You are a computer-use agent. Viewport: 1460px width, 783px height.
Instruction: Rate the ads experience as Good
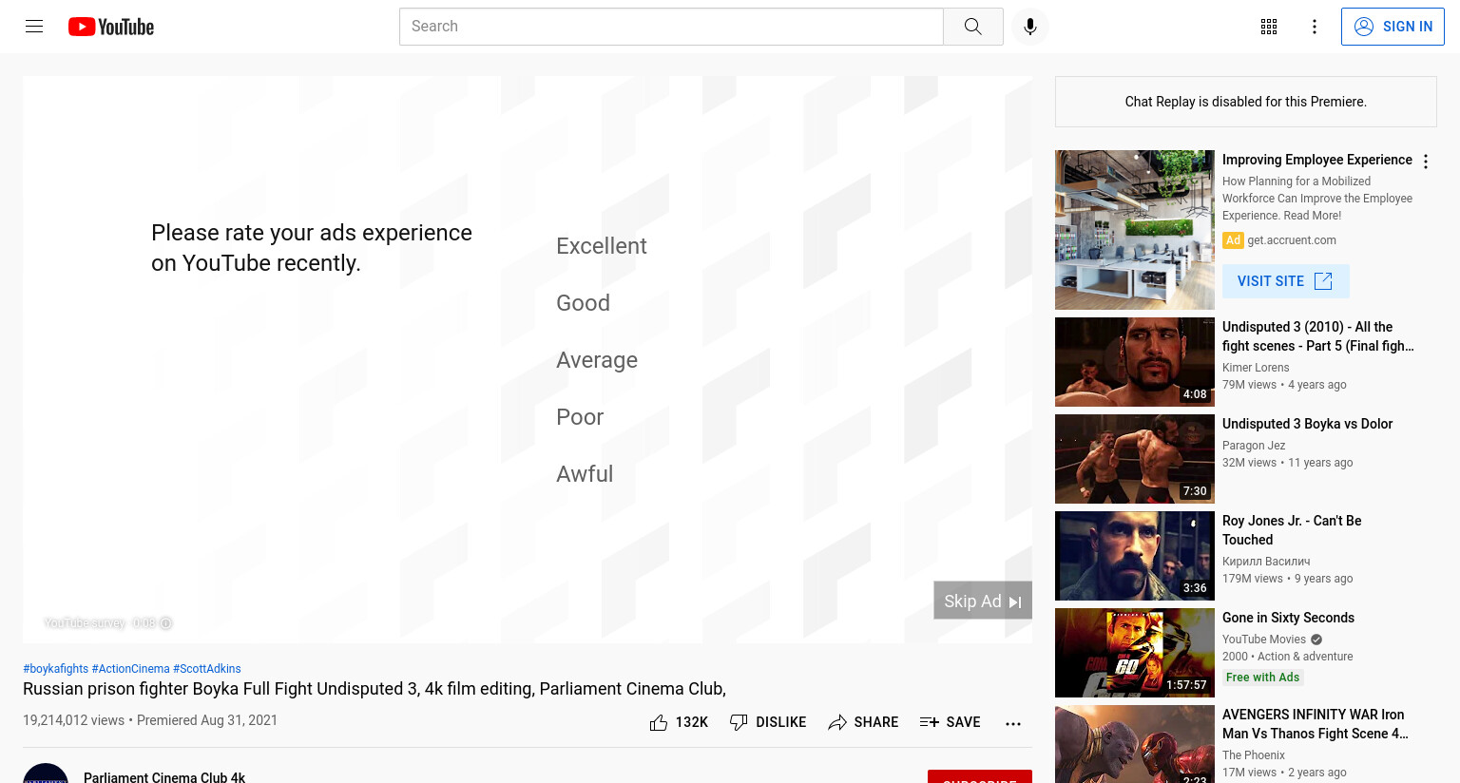pyautogui.click(x=583, y=303)
